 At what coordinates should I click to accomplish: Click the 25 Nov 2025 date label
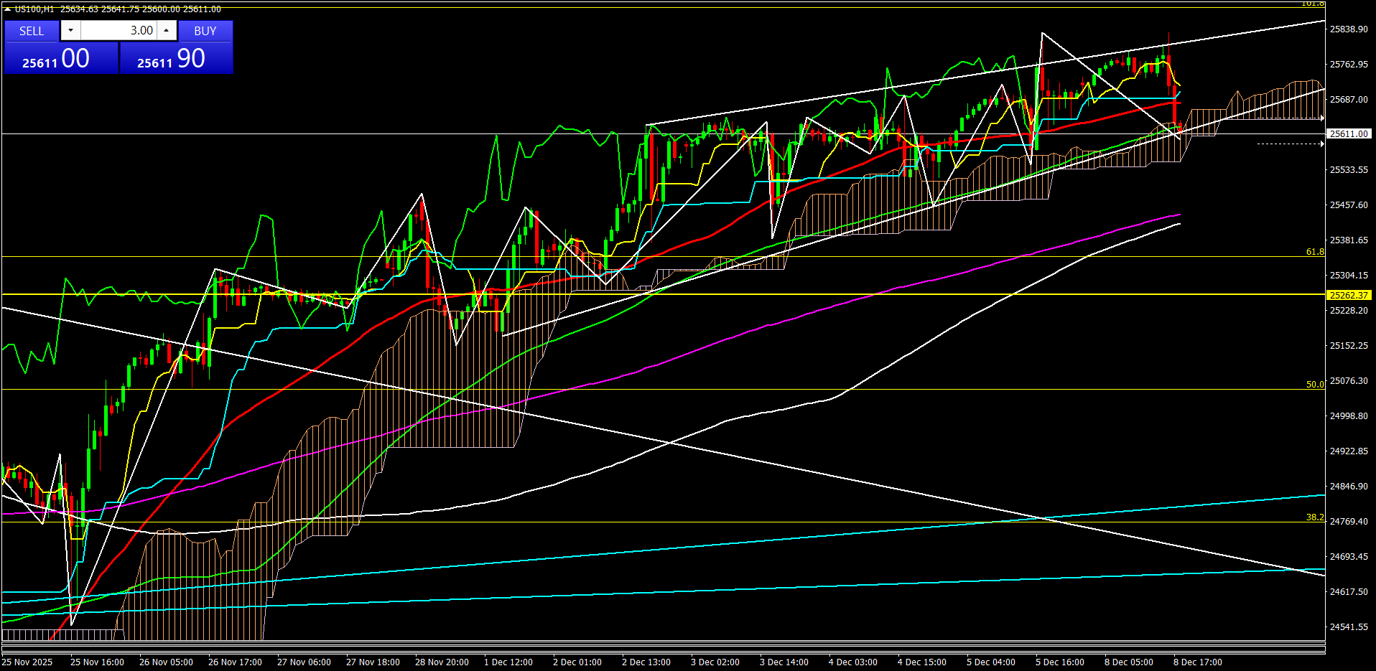coord(27,662)
